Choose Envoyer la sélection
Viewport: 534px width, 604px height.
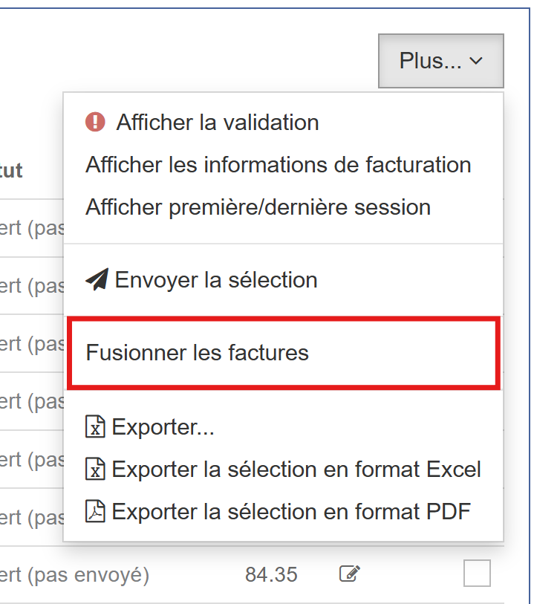(x=216, y=279)
